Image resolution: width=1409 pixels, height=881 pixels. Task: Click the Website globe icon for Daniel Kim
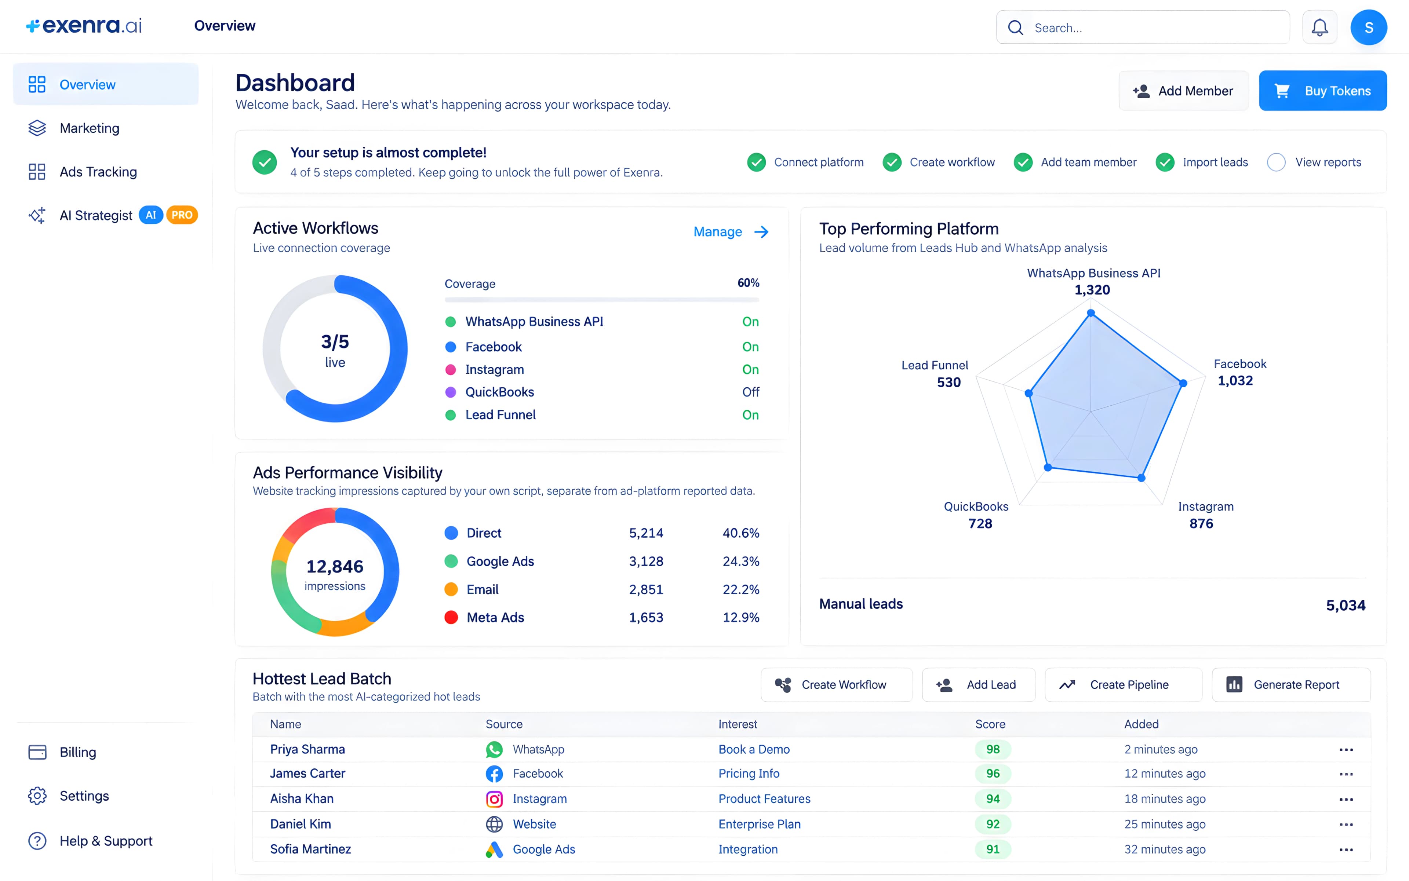click(494, 824)
